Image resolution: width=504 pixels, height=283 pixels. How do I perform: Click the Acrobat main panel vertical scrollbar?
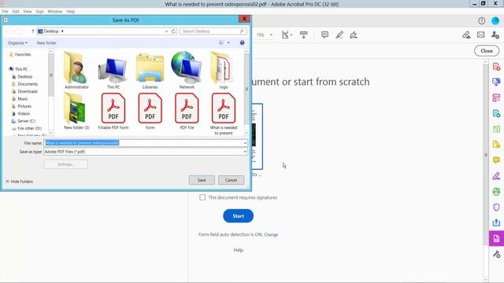(486, 170)
